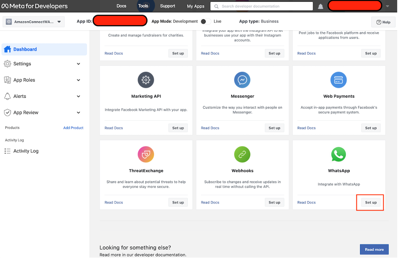Open the Support menu
This screenshot has height=258, width=398.
167,6
